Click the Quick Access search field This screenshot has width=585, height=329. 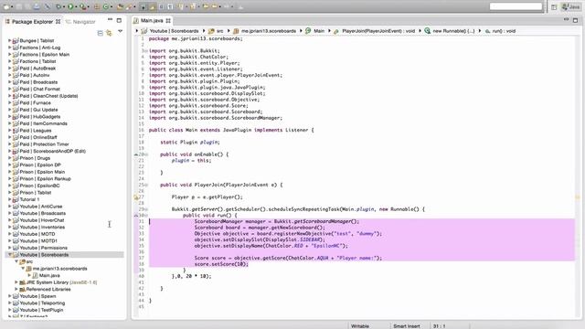point(516,6)
